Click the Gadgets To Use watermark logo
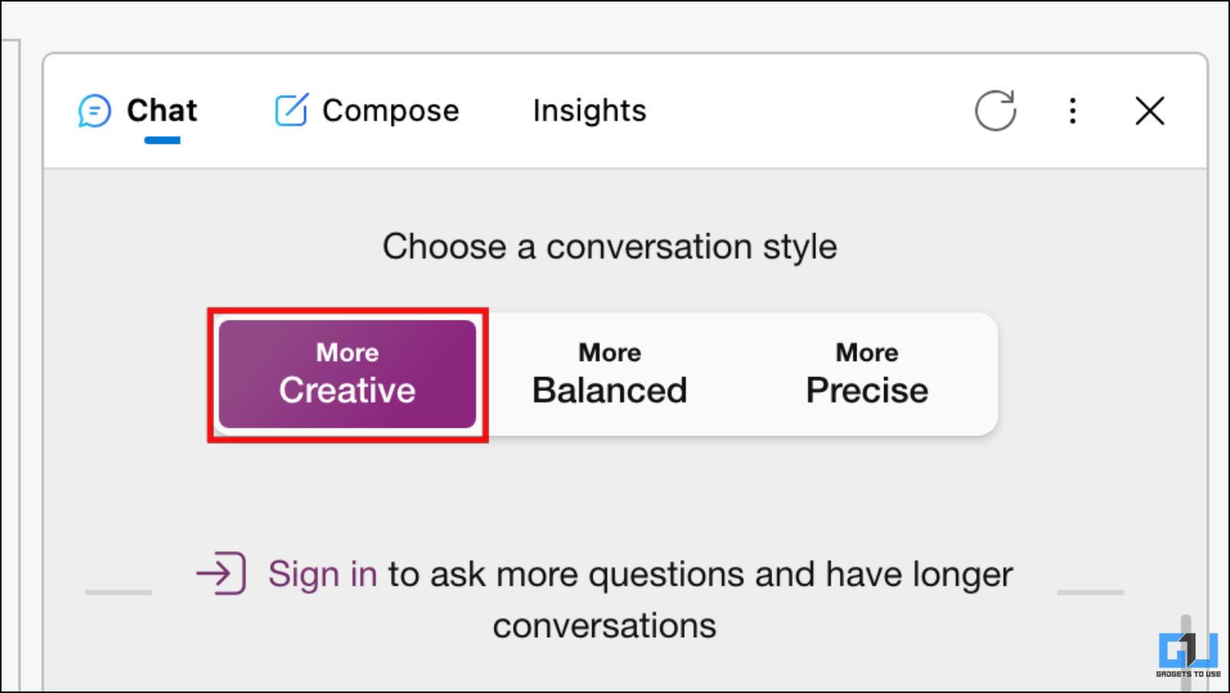Viewport: 1230px width, 693px height. pos(1188,655)
